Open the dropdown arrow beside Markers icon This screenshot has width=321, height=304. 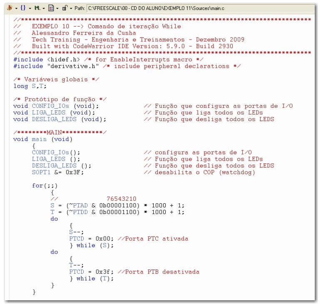tap(43, 8)
